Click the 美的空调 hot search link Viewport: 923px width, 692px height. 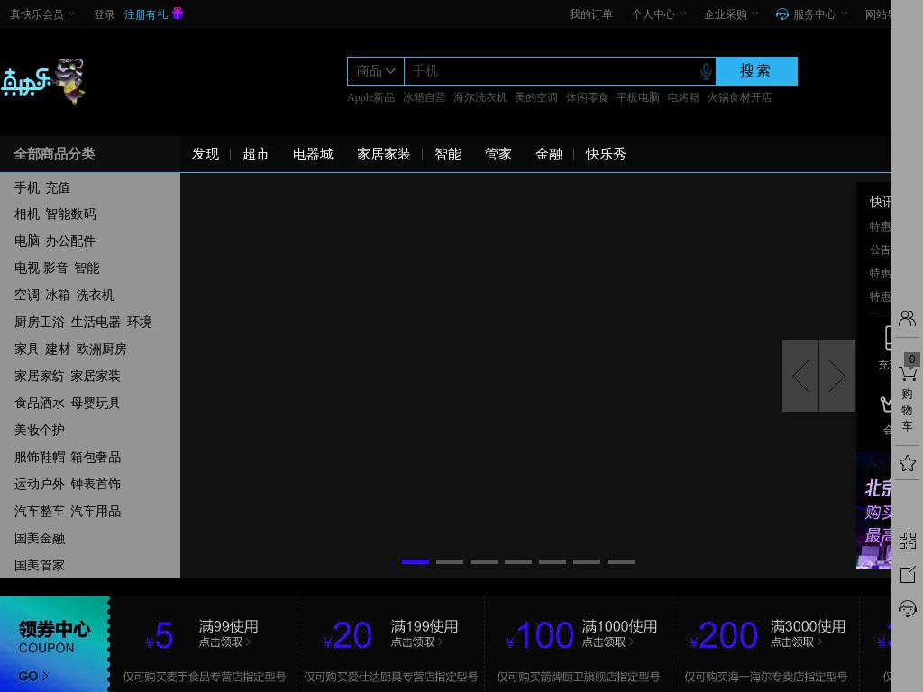(536, 97)
